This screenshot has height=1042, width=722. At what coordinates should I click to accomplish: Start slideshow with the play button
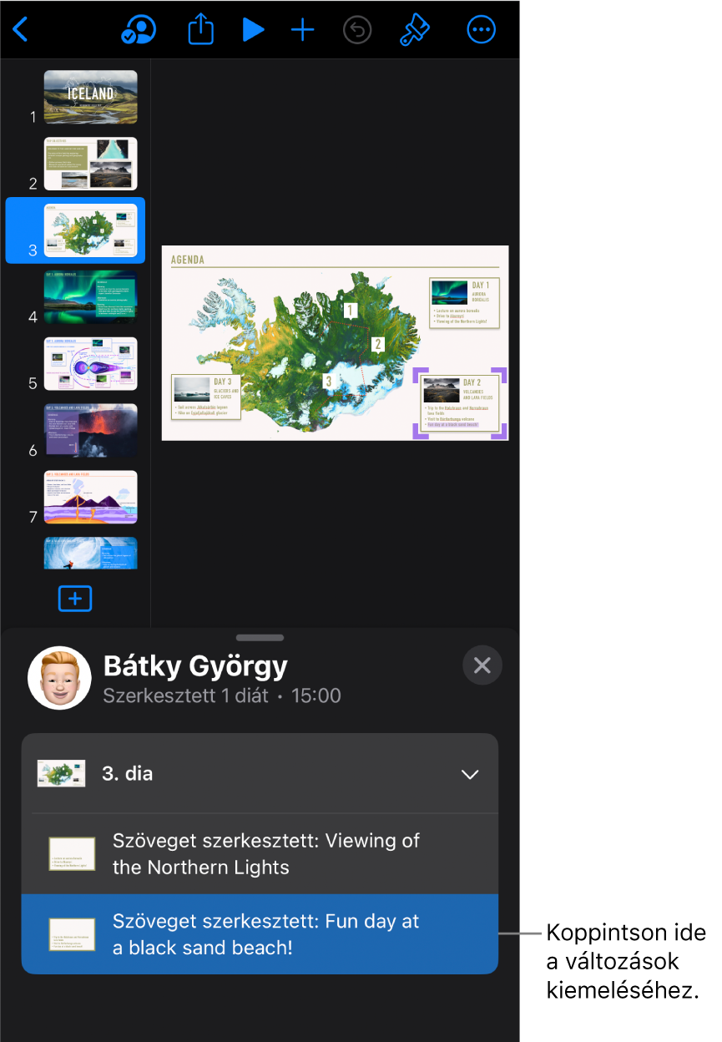tap(253, 30)
